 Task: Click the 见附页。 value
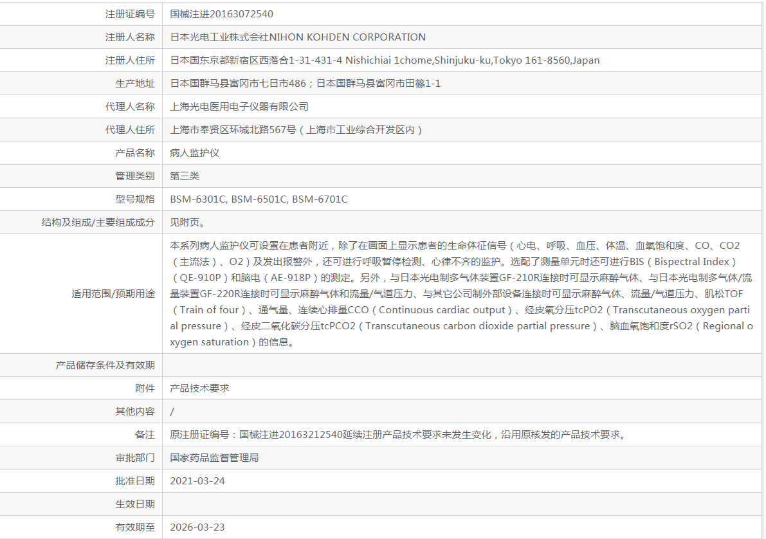pos(188,223)
